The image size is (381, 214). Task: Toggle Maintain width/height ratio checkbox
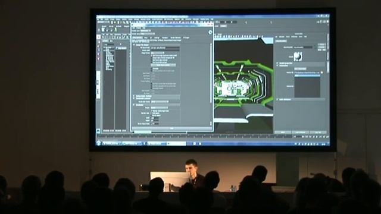click(x=152, y=111)
